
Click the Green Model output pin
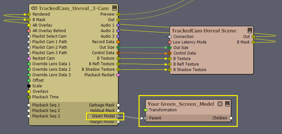pos(118,116)
